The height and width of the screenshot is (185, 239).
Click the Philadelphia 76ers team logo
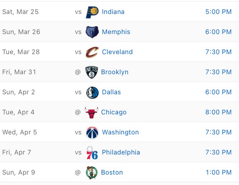click(92, 152)
